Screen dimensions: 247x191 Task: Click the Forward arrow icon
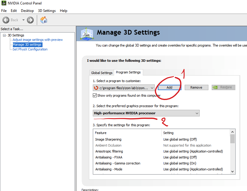pyautogui.click(x=30, y=20)
